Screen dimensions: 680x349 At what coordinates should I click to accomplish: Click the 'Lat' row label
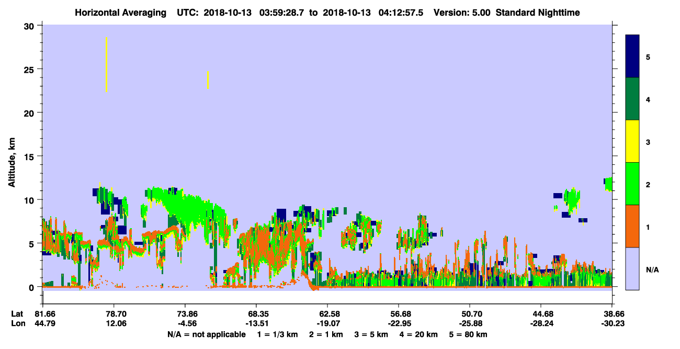tap(17, 314)
